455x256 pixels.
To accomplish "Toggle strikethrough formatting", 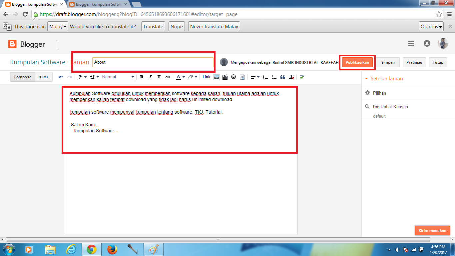I will pyautogui.click(x=168, y=77).
